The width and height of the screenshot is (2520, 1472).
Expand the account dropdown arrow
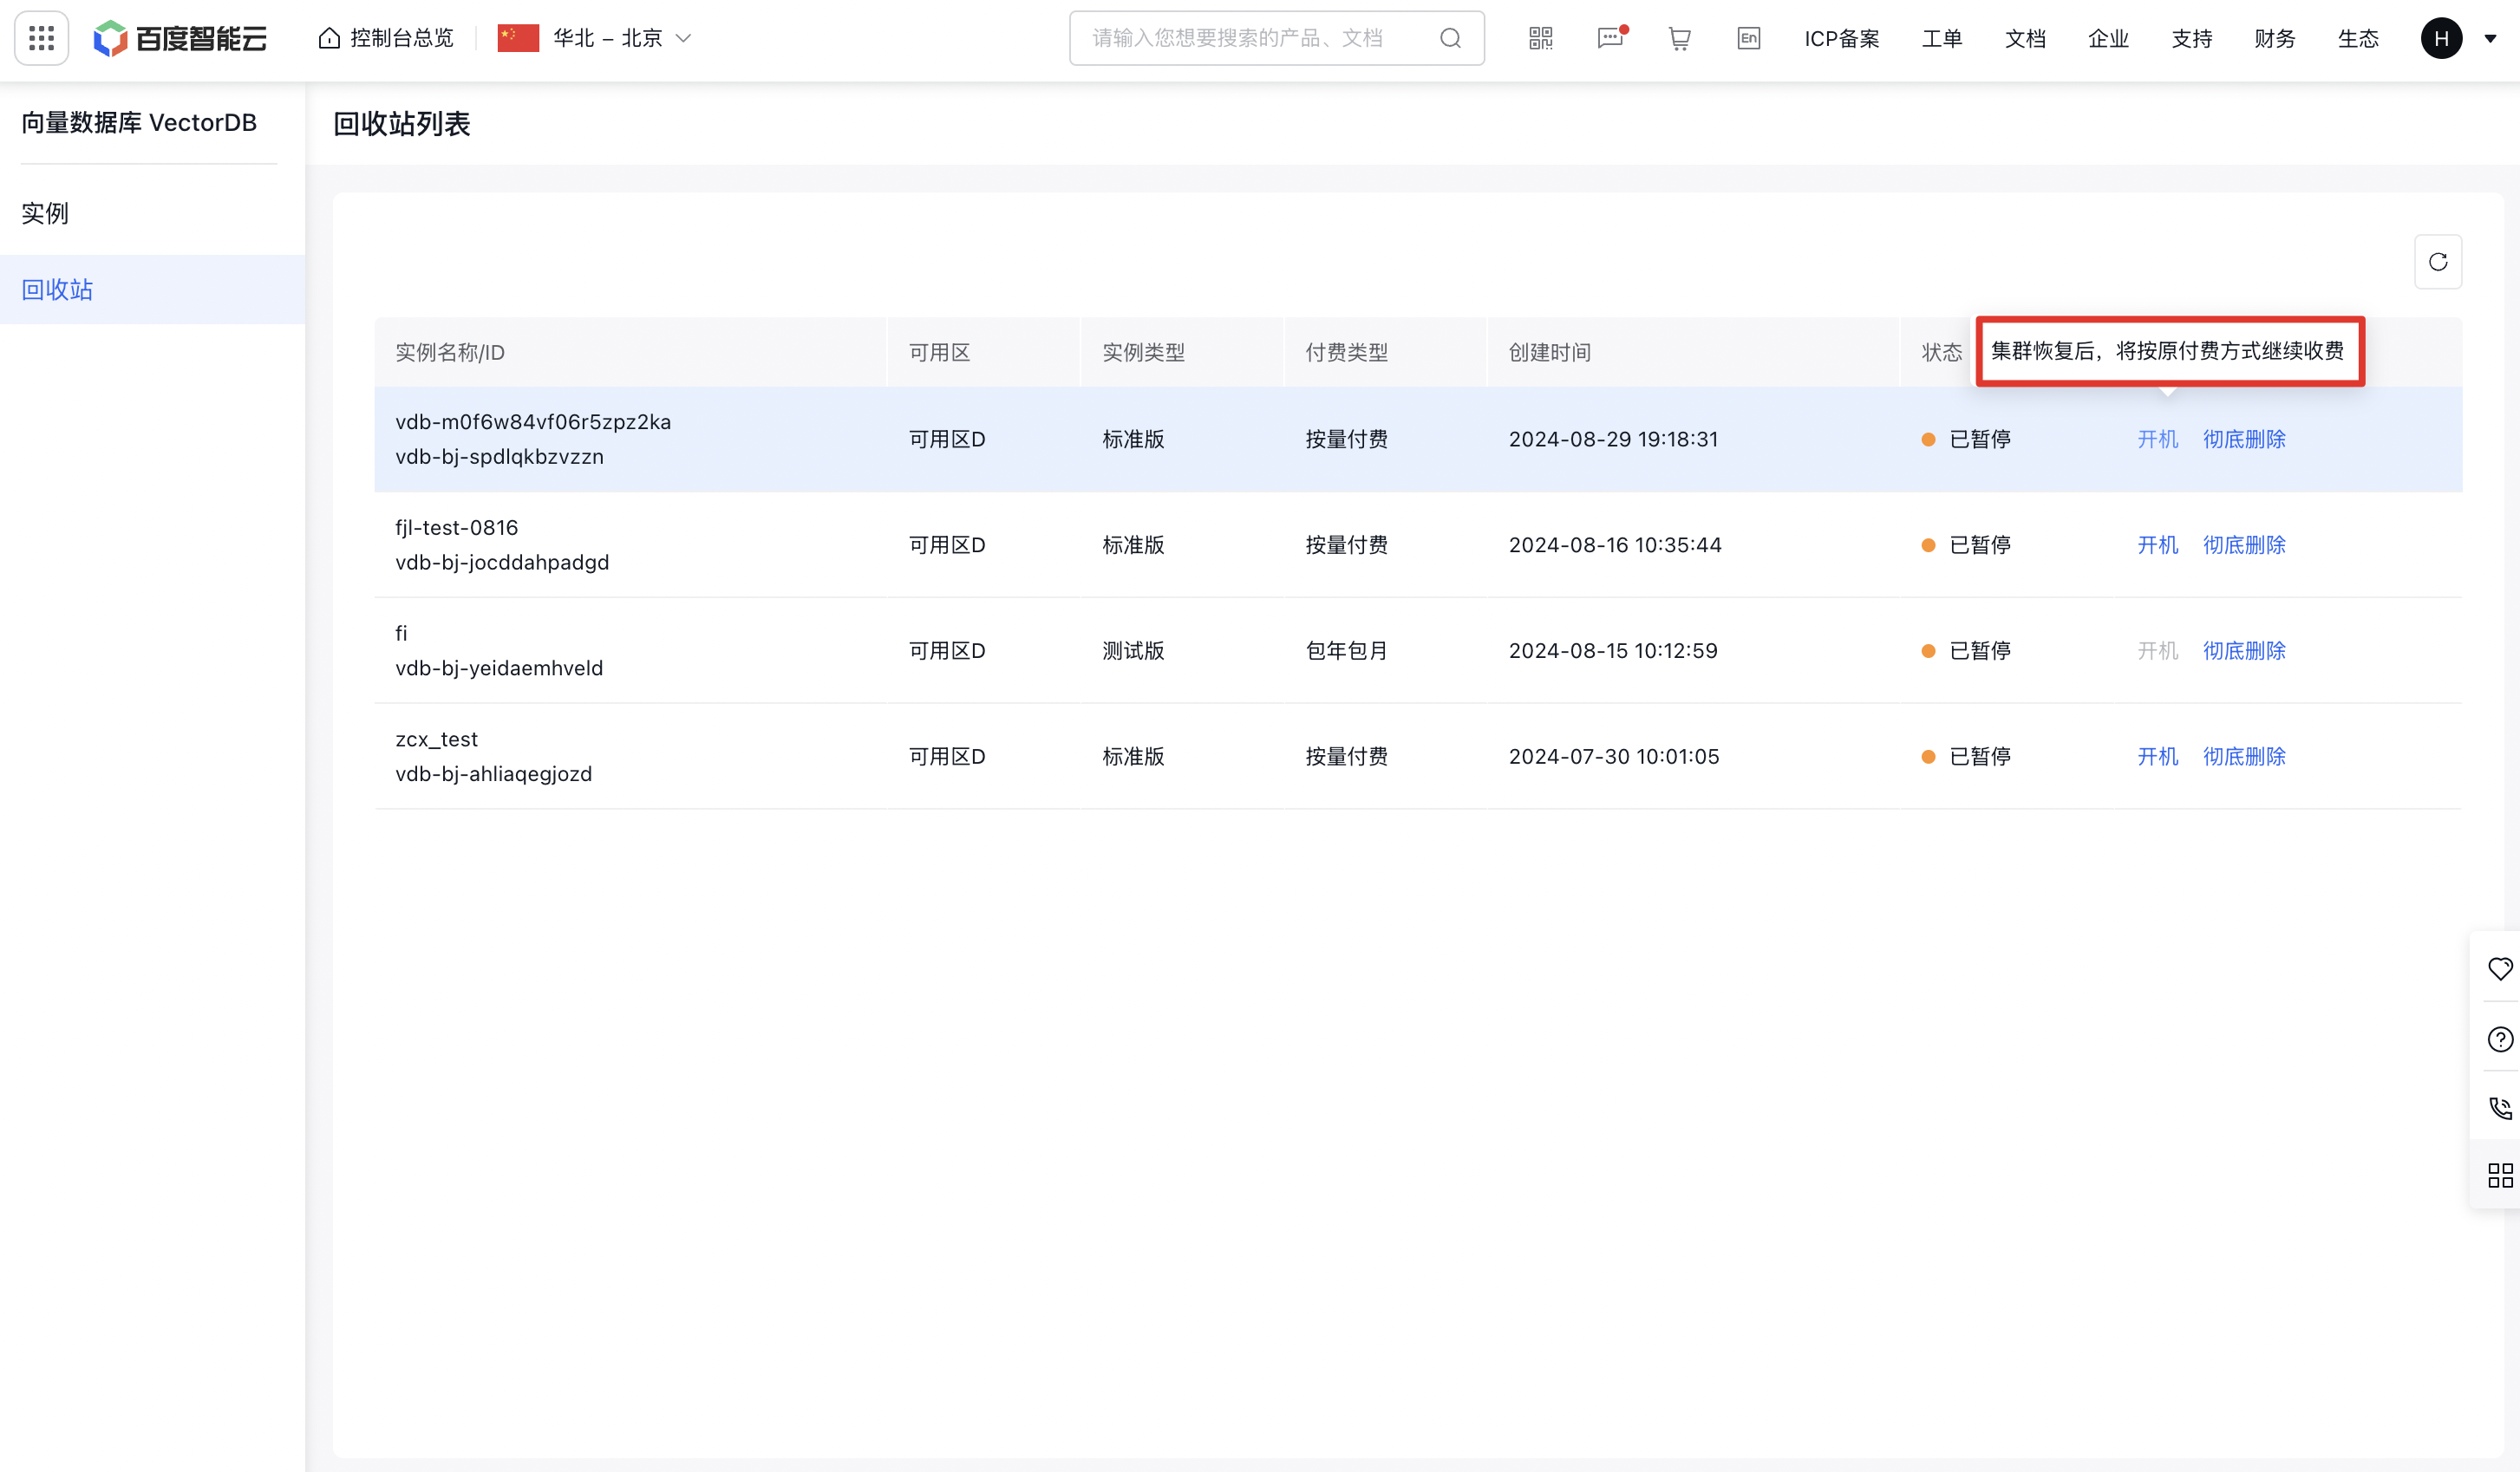click(x=2490, y=39)
